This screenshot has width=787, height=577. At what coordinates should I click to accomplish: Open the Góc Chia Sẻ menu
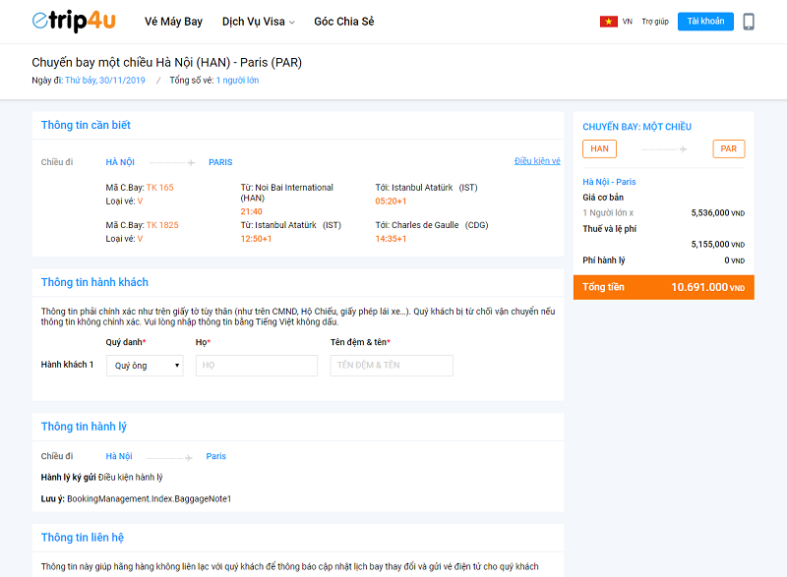343,22
